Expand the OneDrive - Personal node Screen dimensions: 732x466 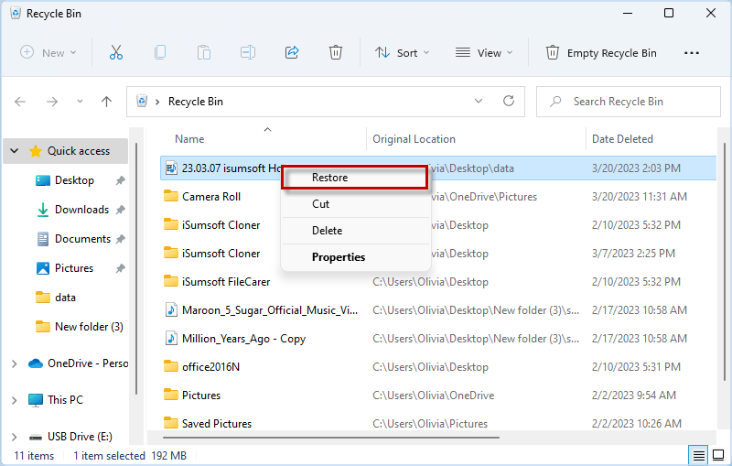tap(14, 363)
